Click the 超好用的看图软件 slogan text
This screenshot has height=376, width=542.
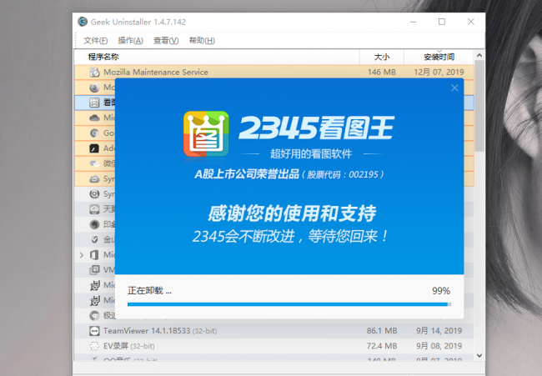311,153
